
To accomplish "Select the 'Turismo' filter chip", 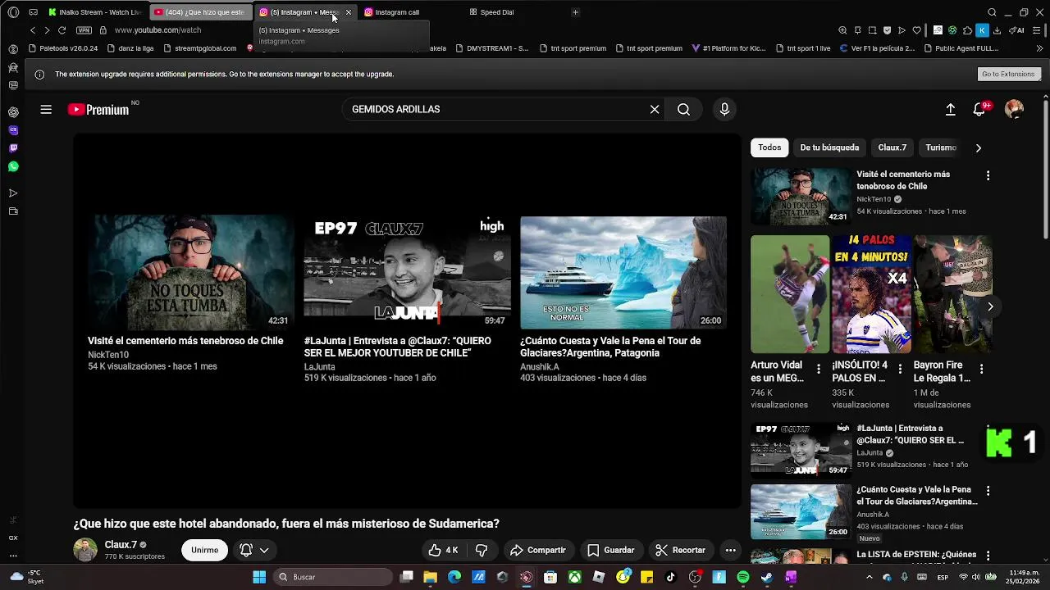I will [x=941, y=147].
